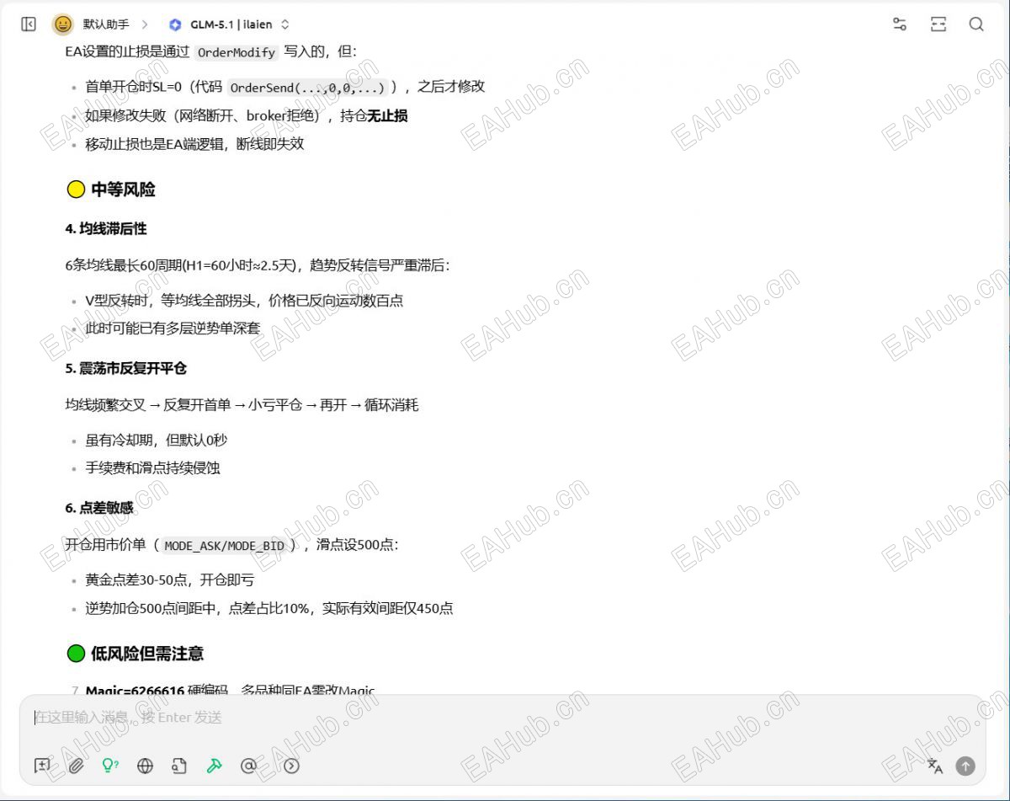Screen dimensions: 1010x801
Task: Click heading 4. 均线滞后性
Action: point(106,228)
